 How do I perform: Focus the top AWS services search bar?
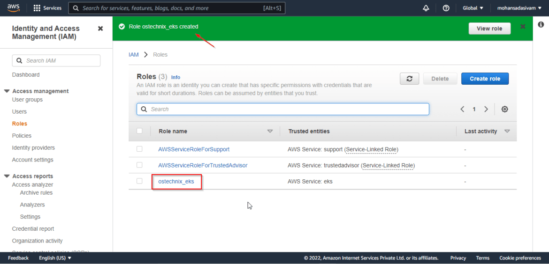click(x=177, y=8)
